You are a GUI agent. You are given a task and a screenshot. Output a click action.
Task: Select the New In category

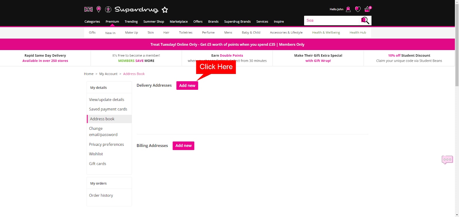click(110, 33)
